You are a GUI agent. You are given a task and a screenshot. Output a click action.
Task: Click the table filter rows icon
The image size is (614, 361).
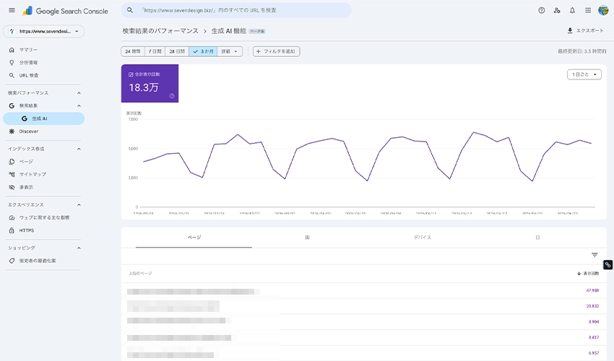594,256
